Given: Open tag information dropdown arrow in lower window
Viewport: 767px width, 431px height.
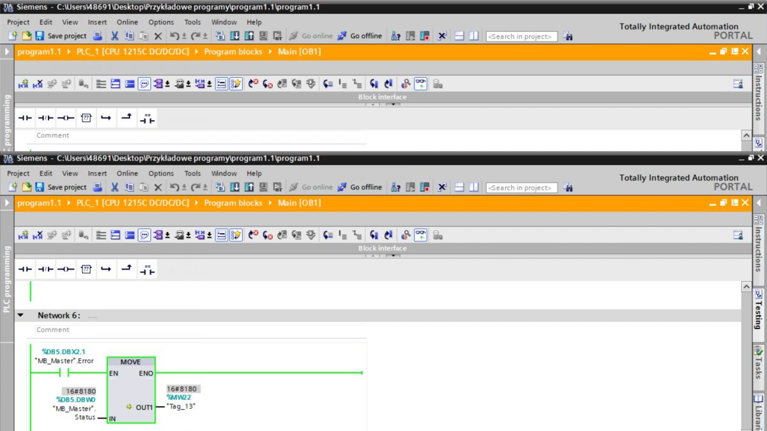Looking at the screenshot, I should pos(189,236).
